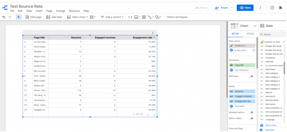This screenshot has width=287, height=132.
Task: Open the three-dot more options menu beside View
Action: tap(260, 8)
